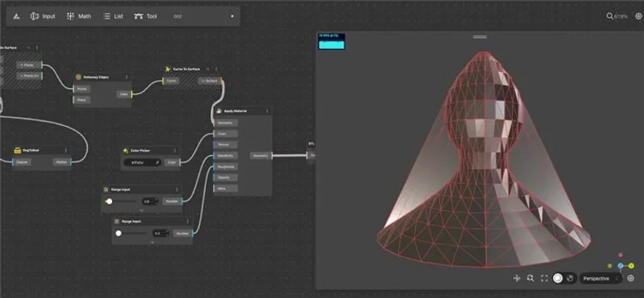Screen dimensions: 644x298
Task: Open the Perspective camera dropdown
Action: [x=601, y=279]
